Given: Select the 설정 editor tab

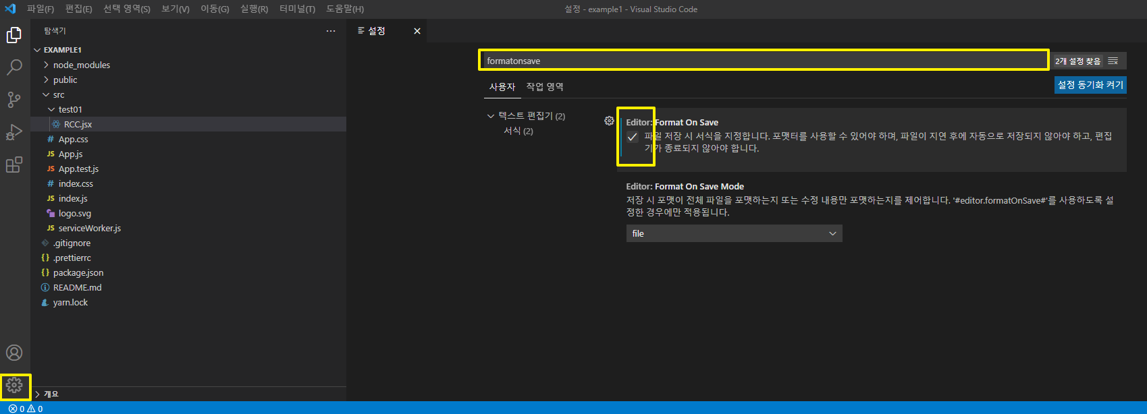Looking at the screenshot, I should coord(388,31).
